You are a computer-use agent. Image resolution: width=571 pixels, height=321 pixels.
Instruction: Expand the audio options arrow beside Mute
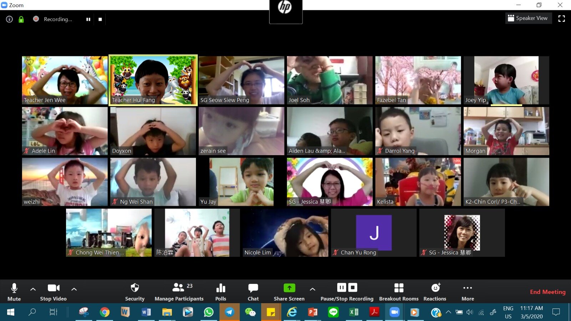pyautogui.click(x=33, y=289)
